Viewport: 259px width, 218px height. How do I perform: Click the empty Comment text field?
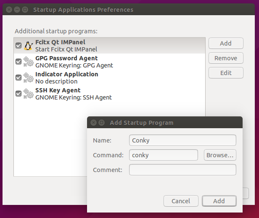pos(182,170)
